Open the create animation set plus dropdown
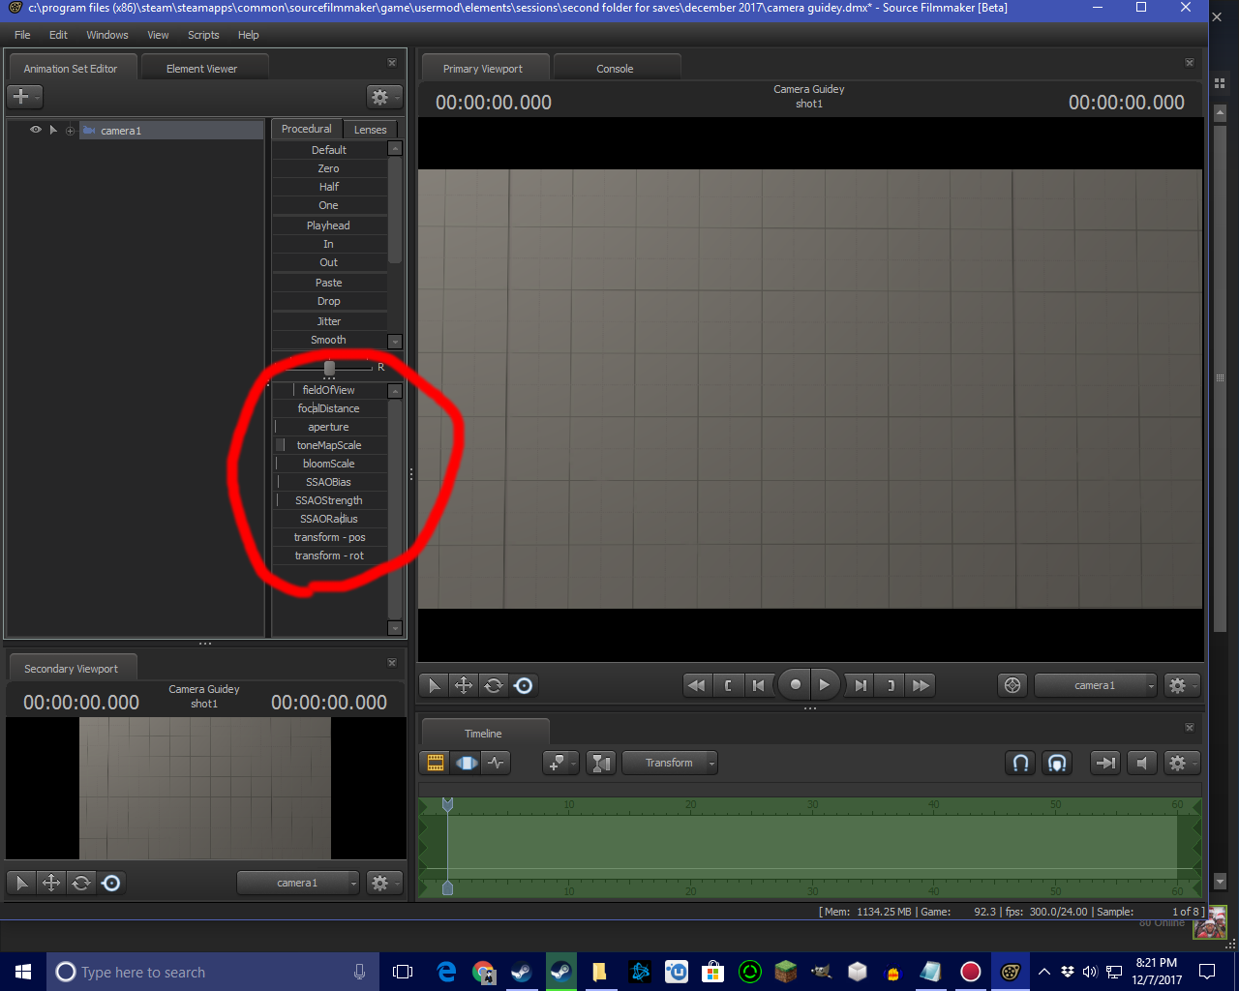1239x991 pixels. (24, 97)
